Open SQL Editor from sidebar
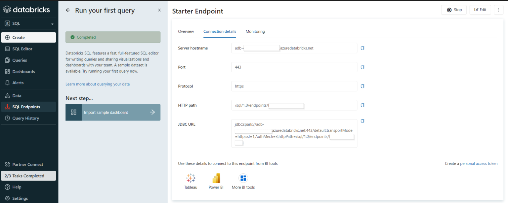Viewport: 508px width, 203px height. tap(28, 49)
